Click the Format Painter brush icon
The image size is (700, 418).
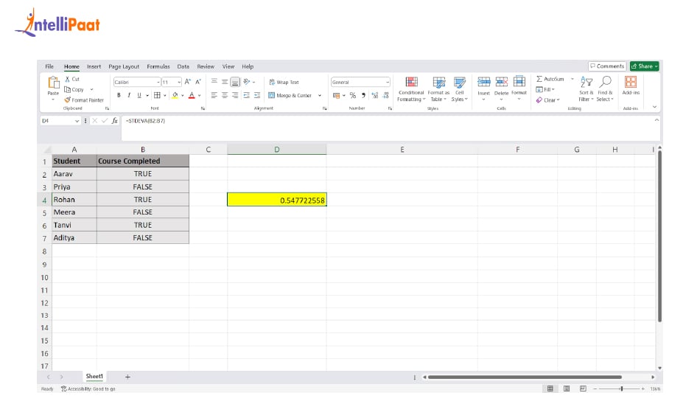pos(67,100)
